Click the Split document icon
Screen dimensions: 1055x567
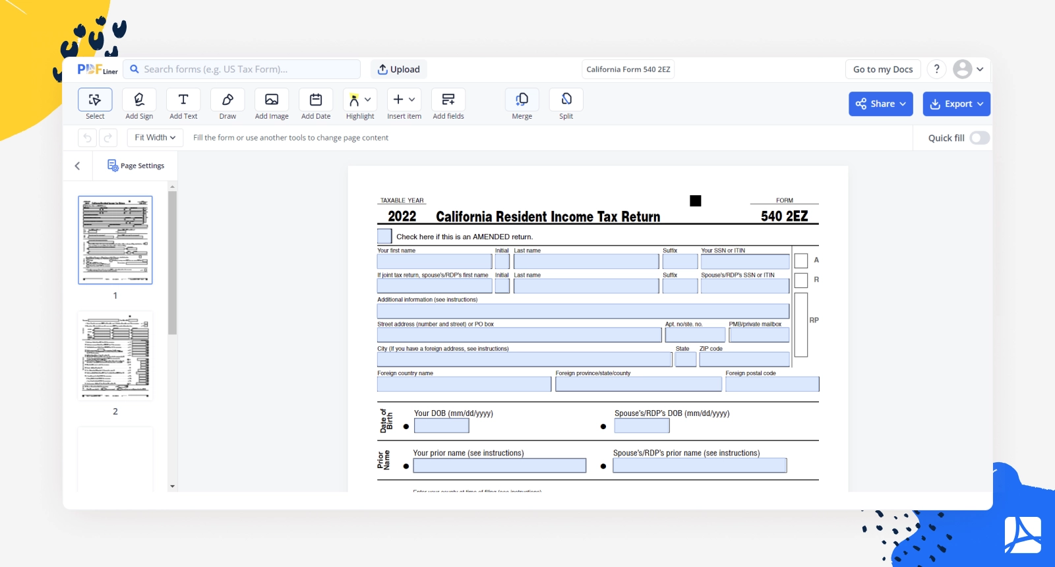[566, 100]
